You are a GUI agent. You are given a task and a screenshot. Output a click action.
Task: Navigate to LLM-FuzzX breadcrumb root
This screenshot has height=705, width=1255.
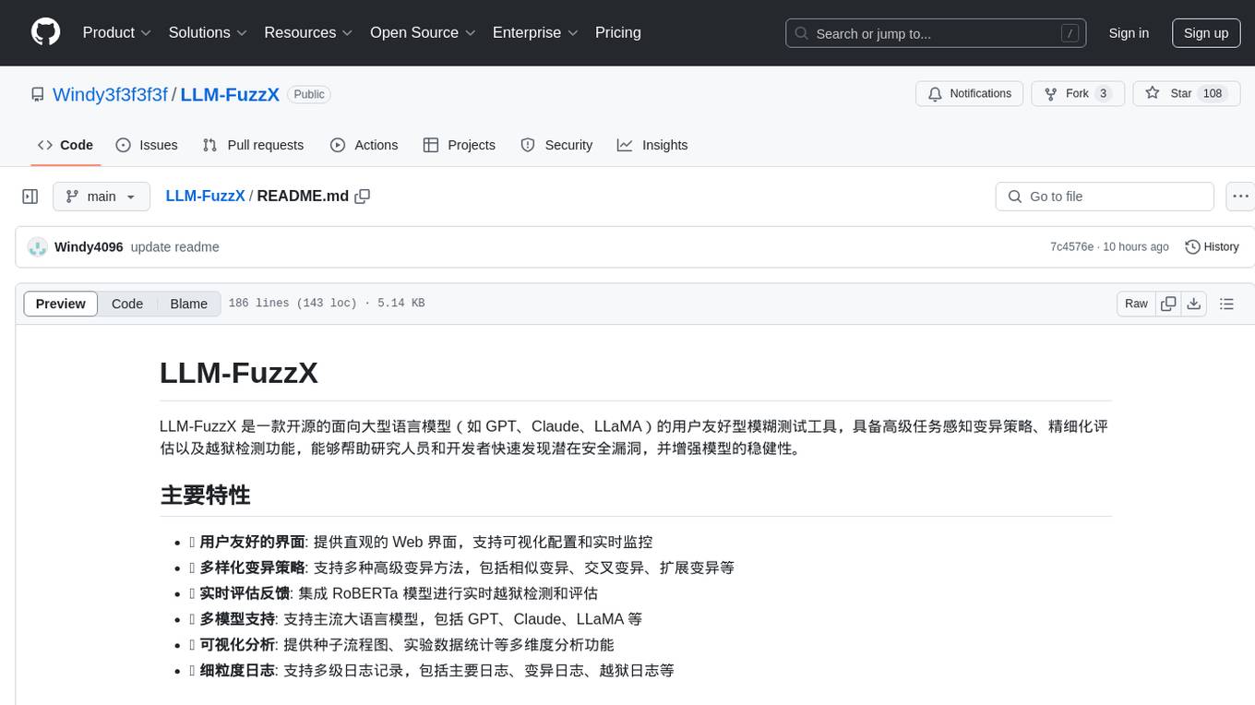point(205,196)
